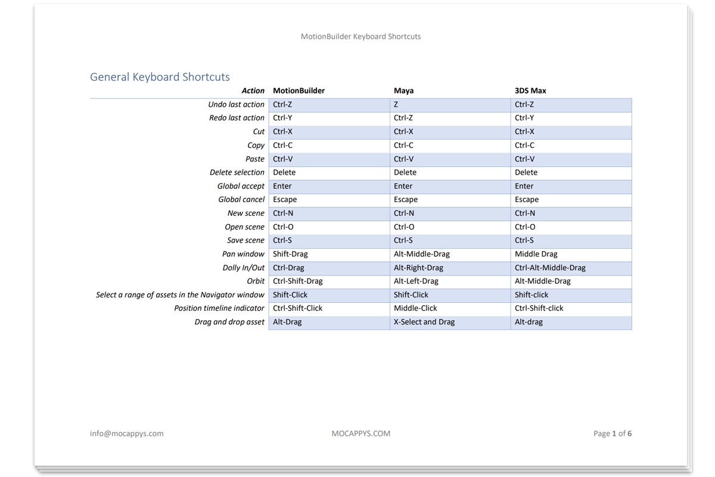715x477 pixels.
Task: Click the Ctrl-Alt-Middle-Drag cell
Action: (550, 268)
